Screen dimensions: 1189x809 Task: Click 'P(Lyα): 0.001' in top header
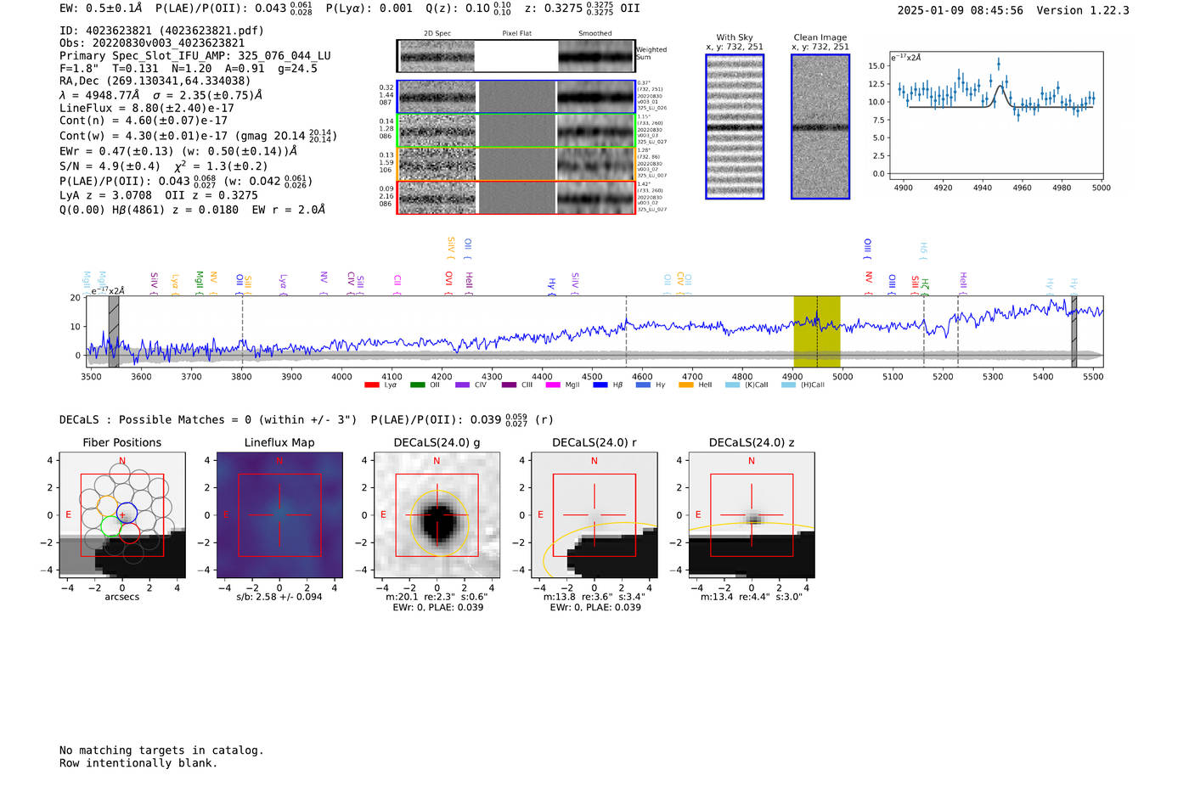(x=369, y=8)
